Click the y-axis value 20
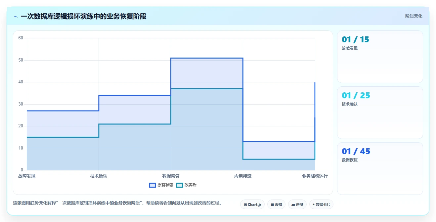436x222 pixels. click(x=21, y=126)
